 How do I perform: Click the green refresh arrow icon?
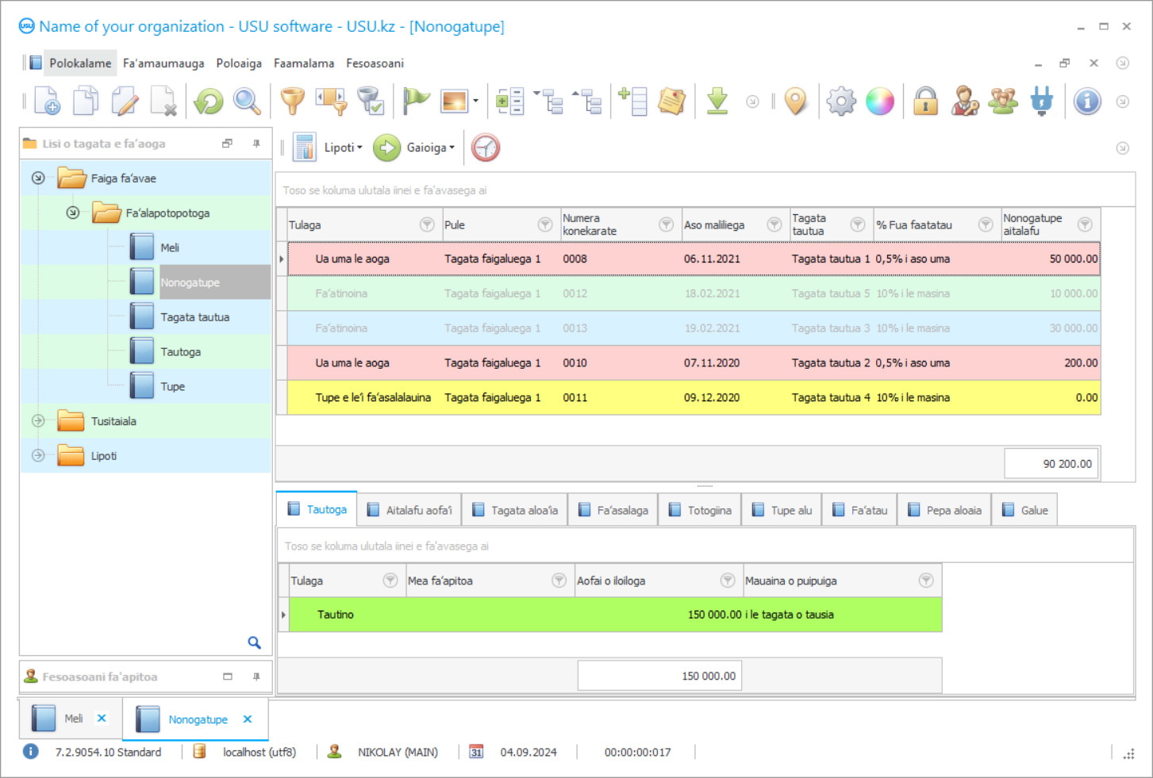(x=209, y=102)
